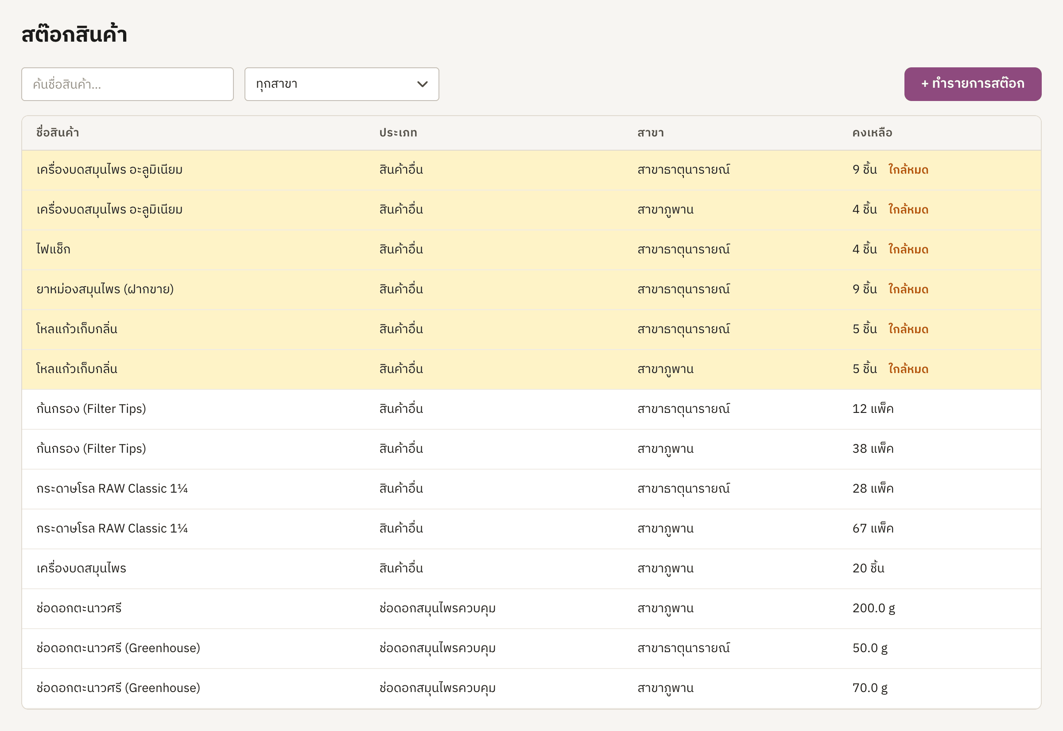Select ช่อดอกตะนาวศรี (Greenhouse) 70.0 g row
1063x731 pixels.
(x=531, y=688)
